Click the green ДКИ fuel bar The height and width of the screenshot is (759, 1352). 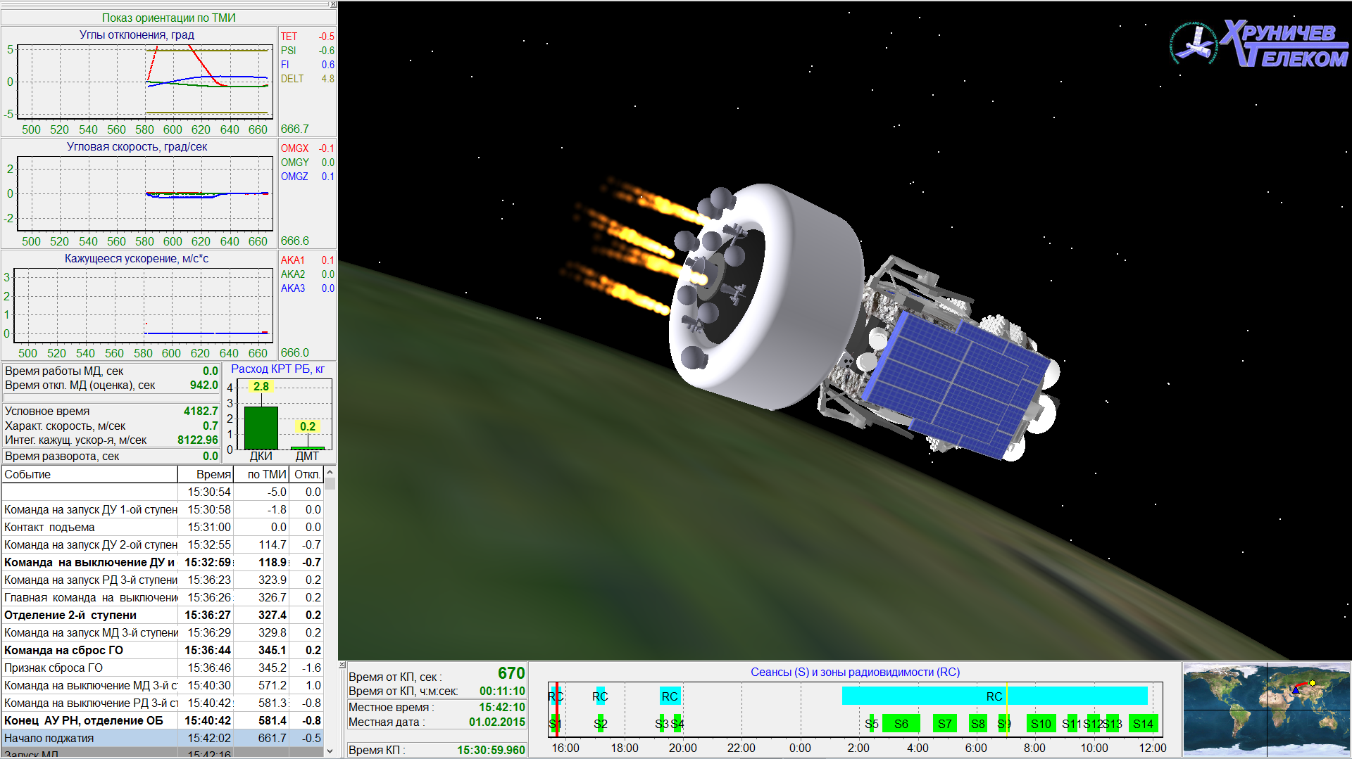point(261,428)
